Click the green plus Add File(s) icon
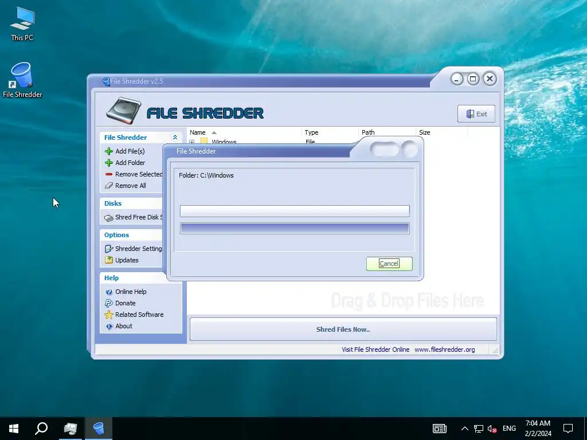The image size is (587, 440). [109, 151]
